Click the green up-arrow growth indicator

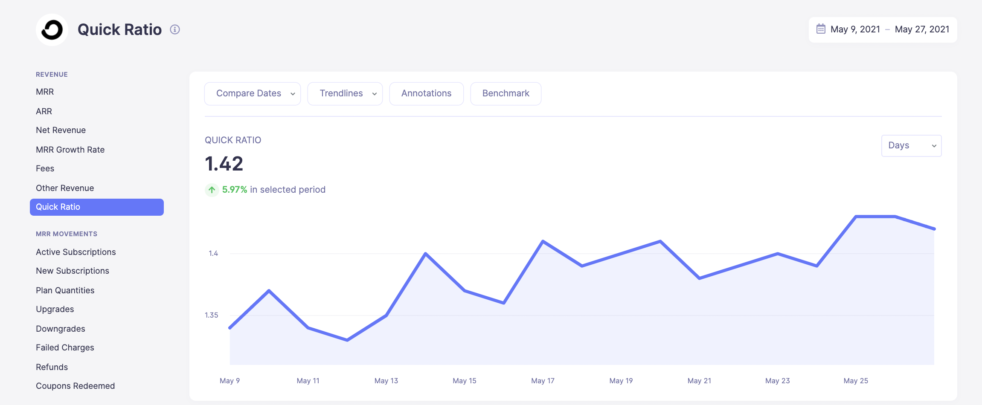coord(212,190)
